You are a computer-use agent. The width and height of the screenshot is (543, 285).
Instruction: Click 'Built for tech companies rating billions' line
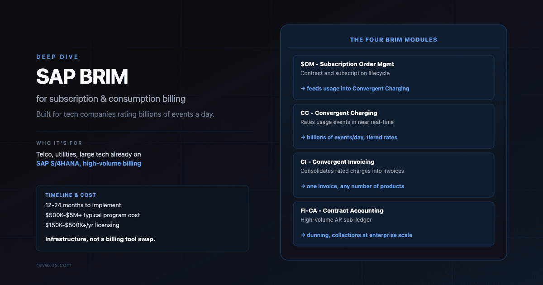125,114
